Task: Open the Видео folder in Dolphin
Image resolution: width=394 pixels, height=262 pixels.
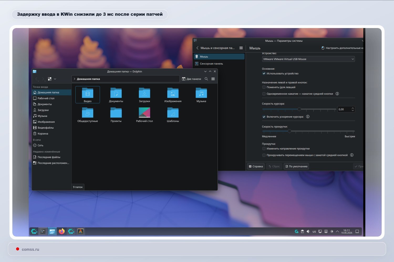Action: click(x=87, y=95)
